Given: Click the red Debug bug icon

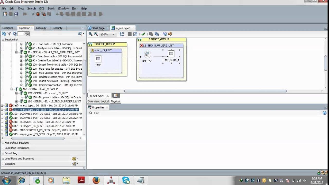Looking at the screenshot, I should coord(38,14).
